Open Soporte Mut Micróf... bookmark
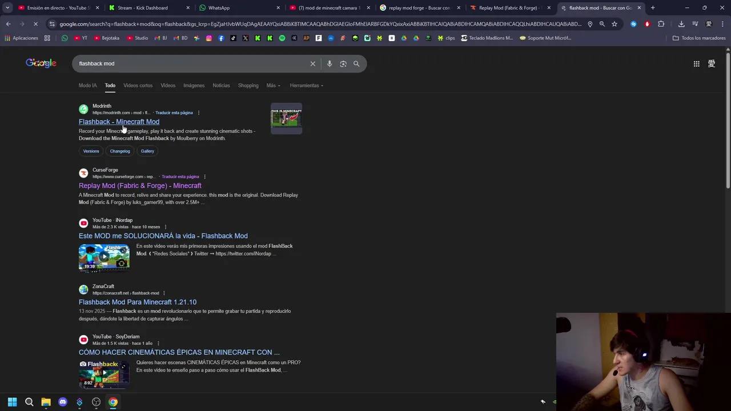731x411 pixels. (x=545, y=38)
